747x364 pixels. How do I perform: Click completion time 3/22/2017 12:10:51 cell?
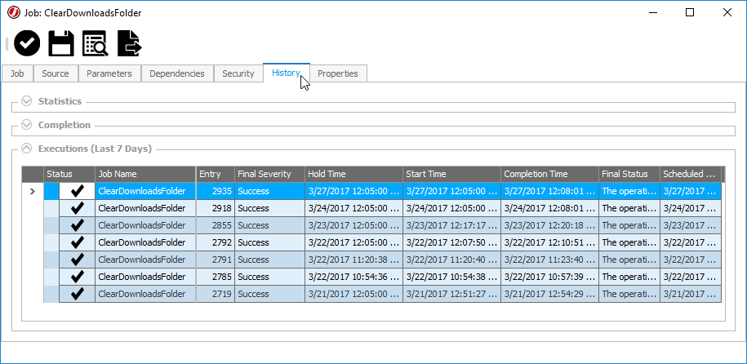pyautogui.click(x=549, y=242)
